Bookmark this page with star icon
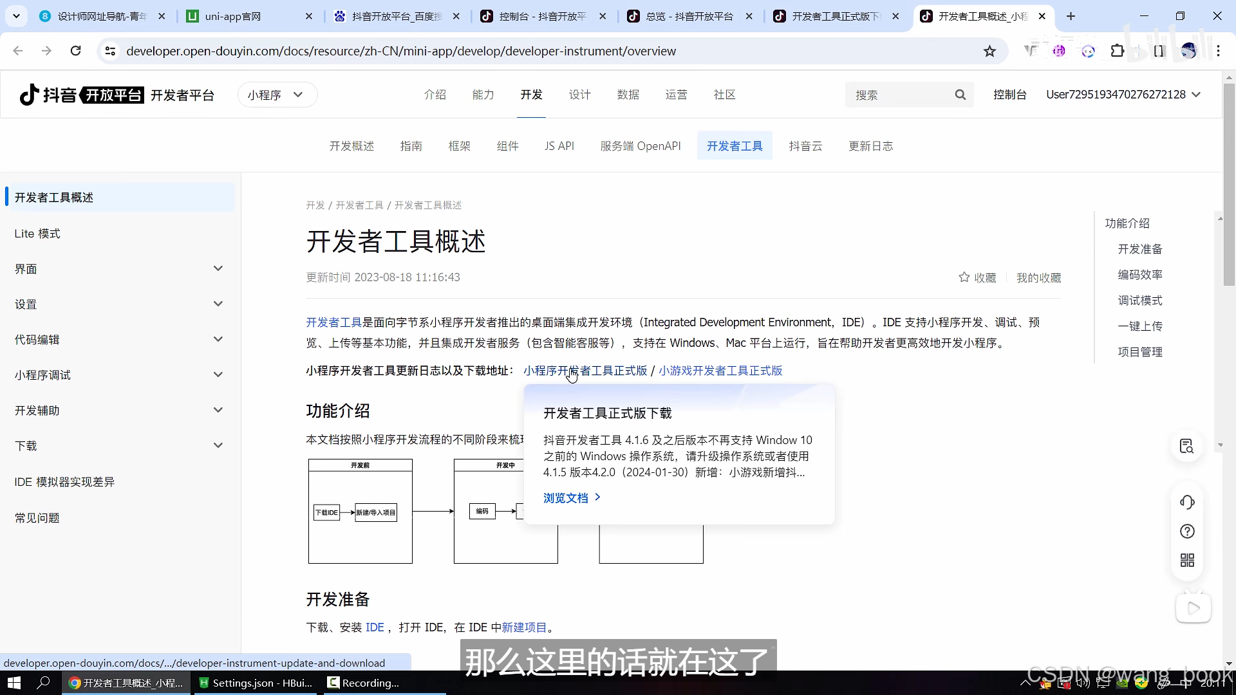 pyautogui.click(x=989, y=51)
